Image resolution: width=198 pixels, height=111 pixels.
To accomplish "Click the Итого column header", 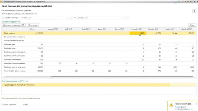I will 37,29.
